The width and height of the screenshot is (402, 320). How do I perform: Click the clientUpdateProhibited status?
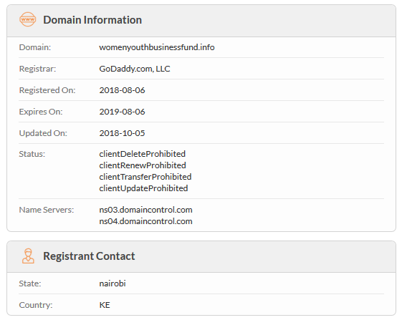coord(143,188)
